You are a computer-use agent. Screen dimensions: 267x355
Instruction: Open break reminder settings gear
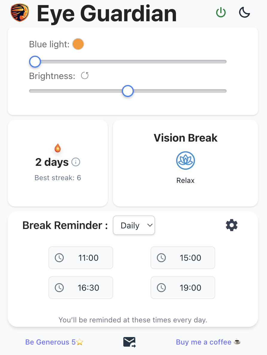232,225
